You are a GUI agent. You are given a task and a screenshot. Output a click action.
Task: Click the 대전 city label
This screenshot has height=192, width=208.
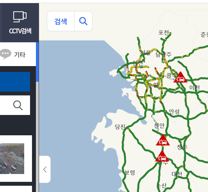click(177, 174)
